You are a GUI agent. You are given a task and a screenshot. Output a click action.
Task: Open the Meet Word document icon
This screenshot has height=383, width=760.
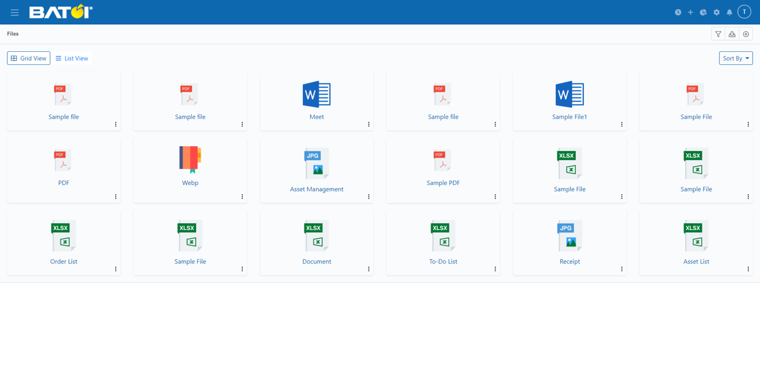pos(316,94)
